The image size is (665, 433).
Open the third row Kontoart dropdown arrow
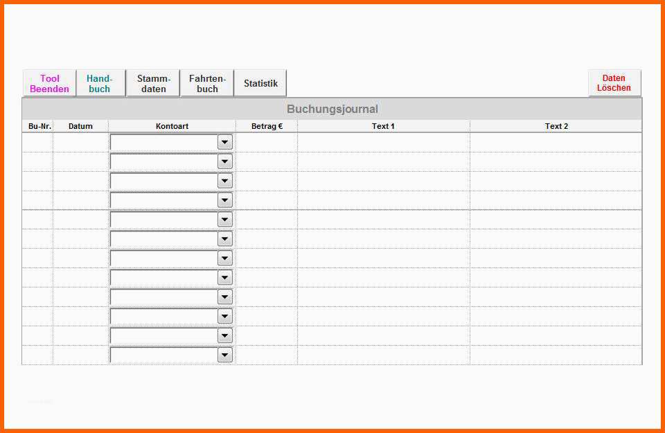(x=224, y=181)
